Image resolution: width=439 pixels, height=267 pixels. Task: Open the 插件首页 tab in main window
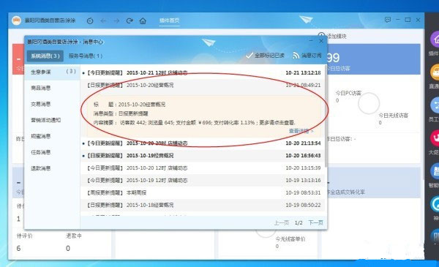(x=170, y=20)
